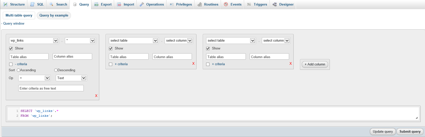The image size is (425, 137).
Task: Click the Enter criteria as free text field
Action: pyautogui.click(x=51, y=88)
